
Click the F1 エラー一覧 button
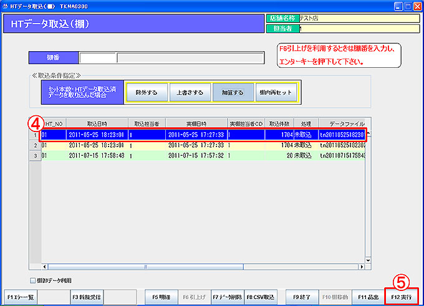point(21,295)
